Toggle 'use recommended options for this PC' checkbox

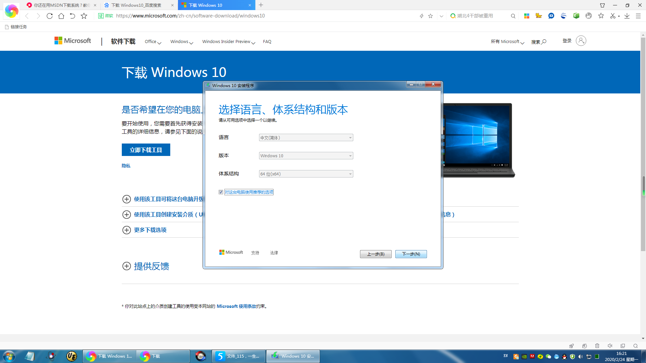221,192
